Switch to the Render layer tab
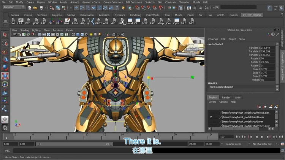 226,97
